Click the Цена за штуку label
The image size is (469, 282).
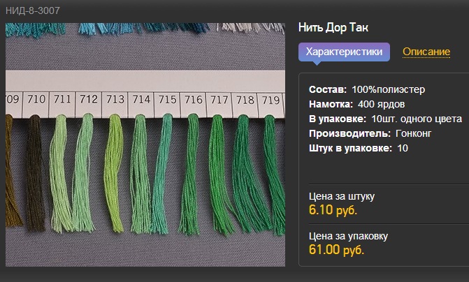342,196
